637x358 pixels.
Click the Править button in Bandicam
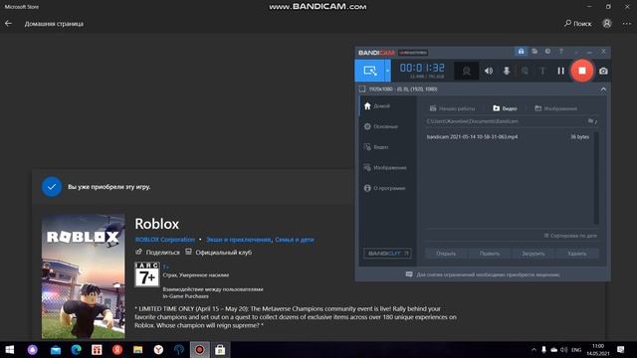coord(490,254)
